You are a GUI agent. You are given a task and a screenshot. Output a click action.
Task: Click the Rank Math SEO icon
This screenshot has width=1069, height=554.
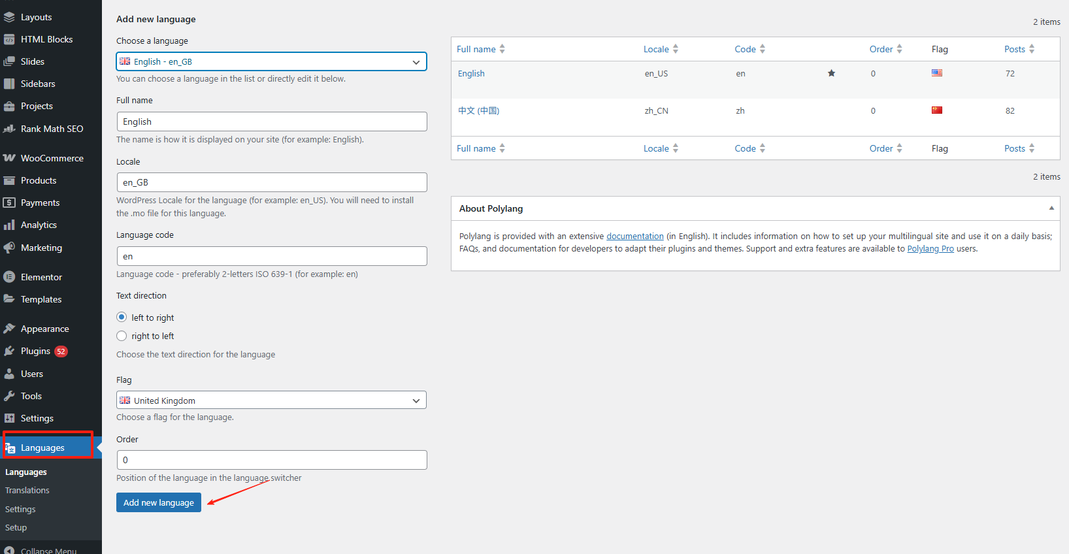[9, 129]
